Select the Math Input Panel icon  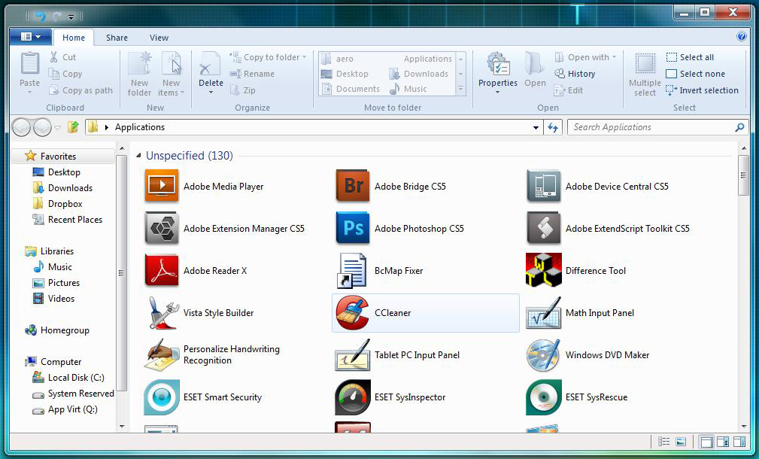[544, 313]
